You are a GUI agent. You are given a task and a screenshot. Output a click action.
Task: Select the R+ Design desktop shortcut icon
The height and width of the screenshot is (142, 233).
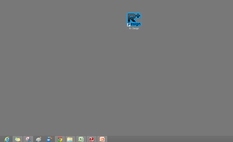point(134,20)
